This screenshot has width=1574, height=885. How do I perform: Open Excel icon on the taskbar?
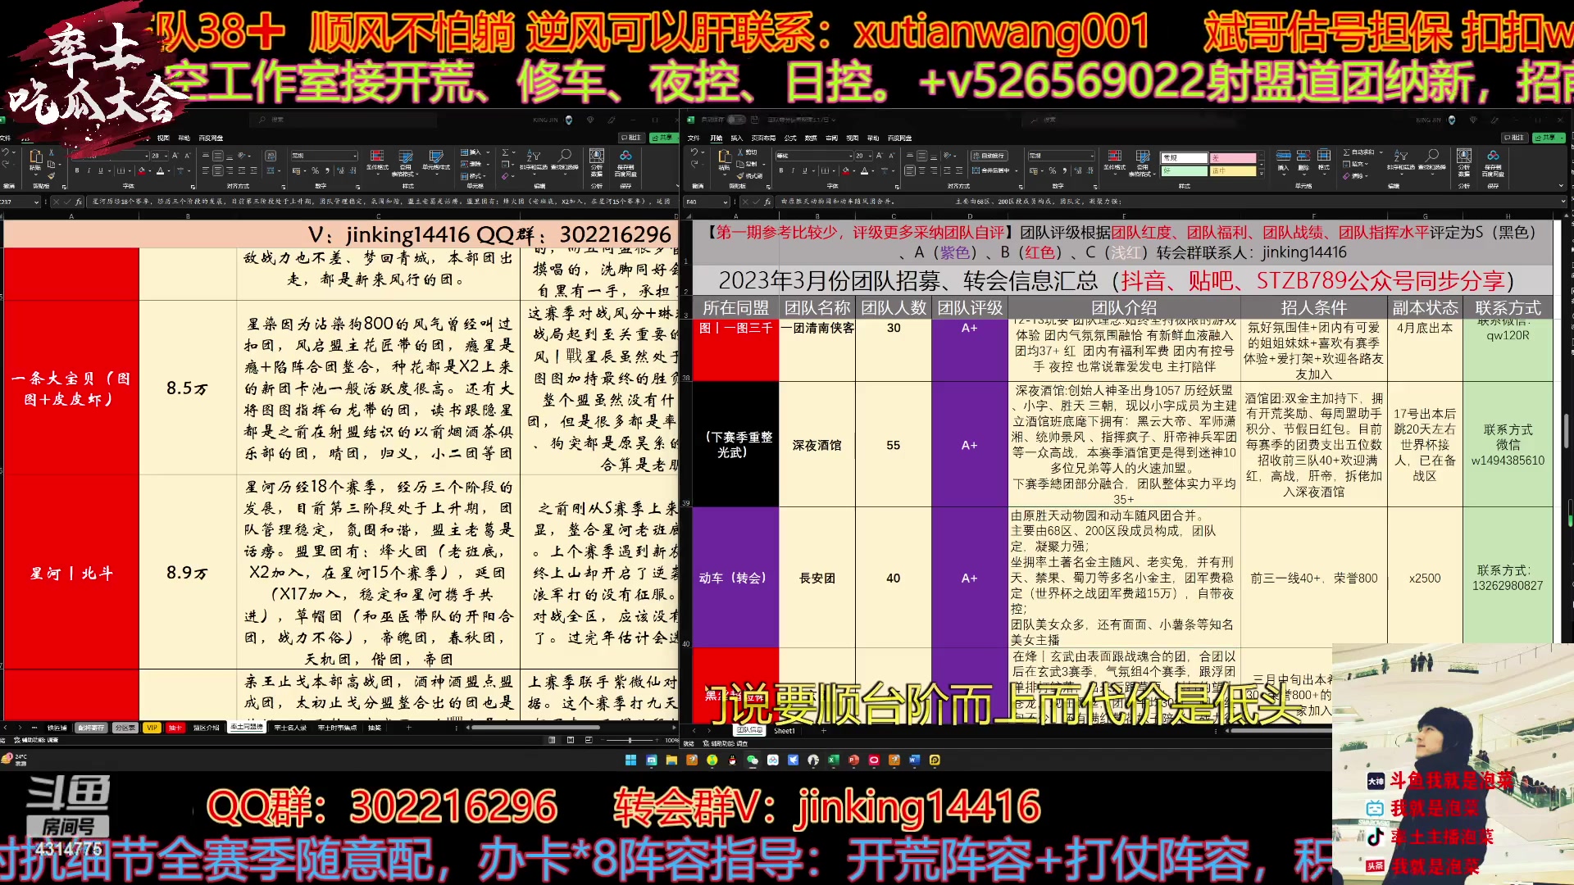point(833,760)
